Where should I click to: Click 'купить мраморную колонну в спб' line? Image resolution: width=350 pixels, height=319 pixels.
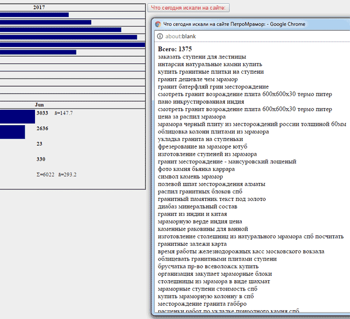pos(206,297)
